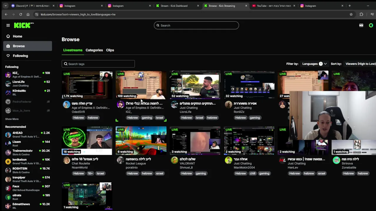The image size is (376, 211).
Task: Click Zonebattle streamer avatar
Action: tap(336, 160)
